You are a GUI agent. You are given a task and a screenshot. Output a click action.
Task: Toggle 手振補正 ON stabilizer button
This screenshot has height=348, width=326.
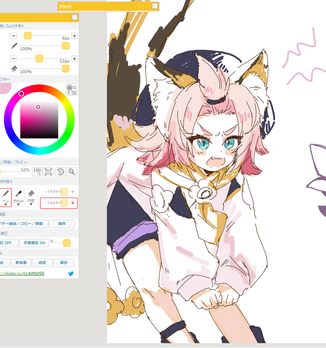(34, 243)
